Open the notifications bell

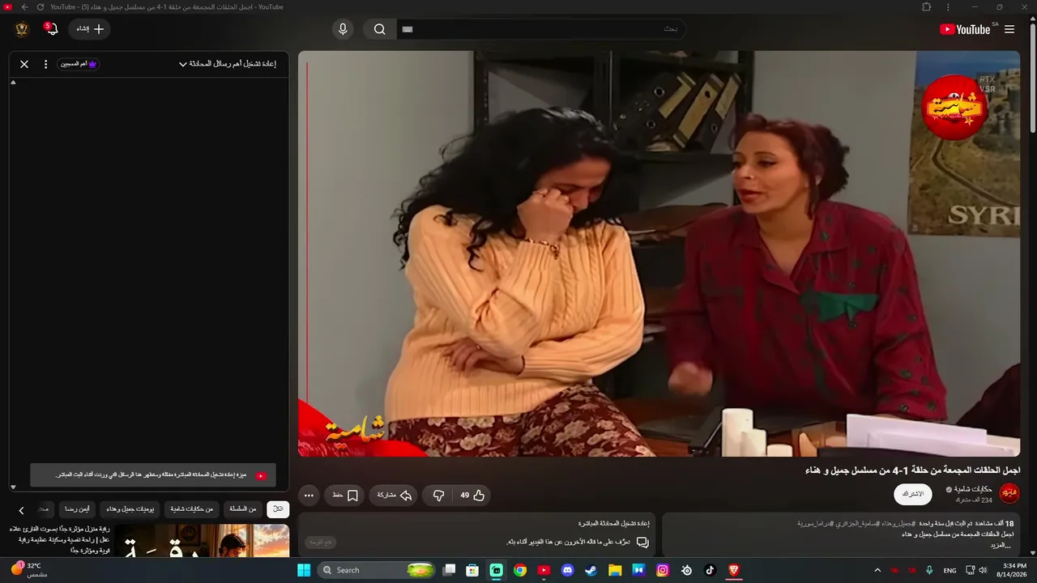coord(52,29)
